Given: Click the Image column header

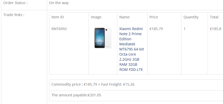Looking at the screenshot, I should (x=96, y=17).
